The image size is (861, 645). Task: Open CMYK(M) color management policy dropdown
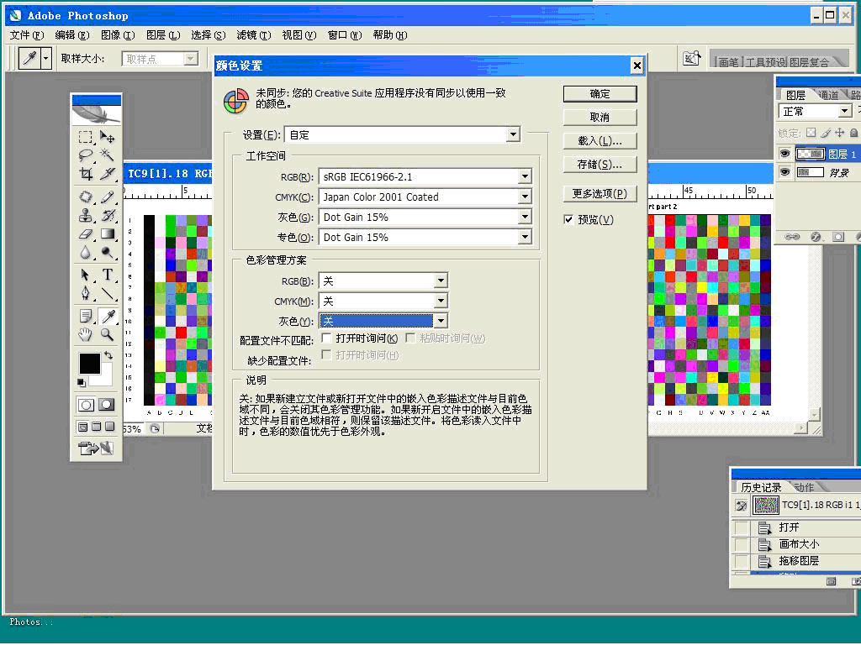point(383,302)
